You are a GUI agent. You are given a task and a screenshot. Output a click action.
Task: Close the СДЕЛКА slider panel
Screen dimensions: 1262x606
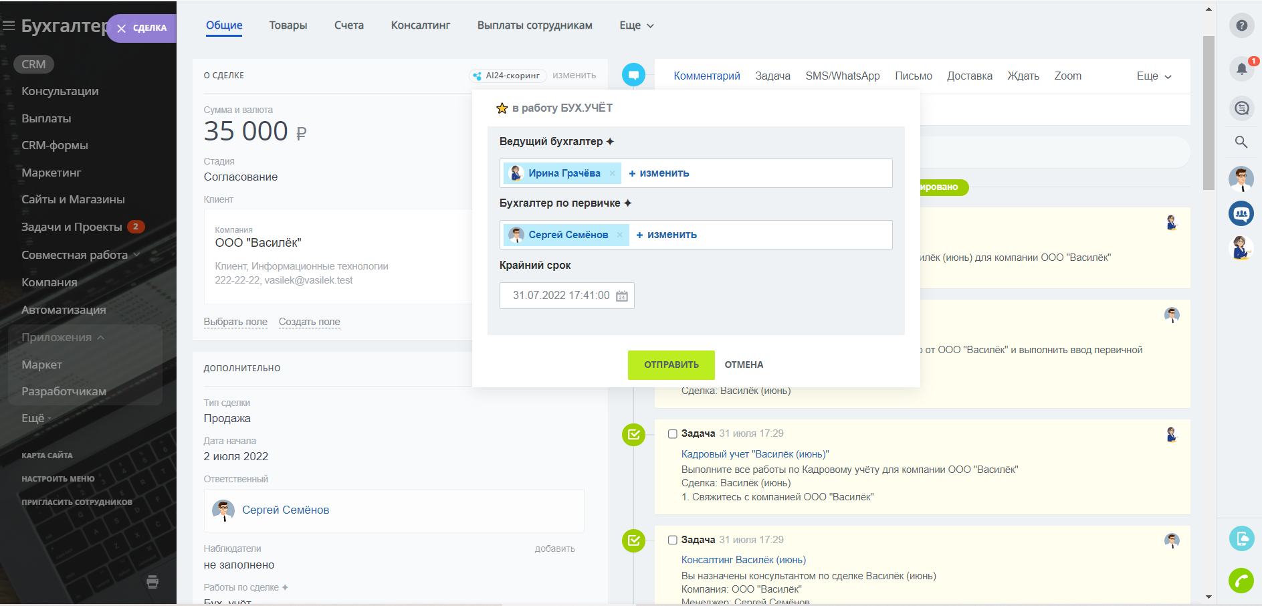(x=121, y=28)
